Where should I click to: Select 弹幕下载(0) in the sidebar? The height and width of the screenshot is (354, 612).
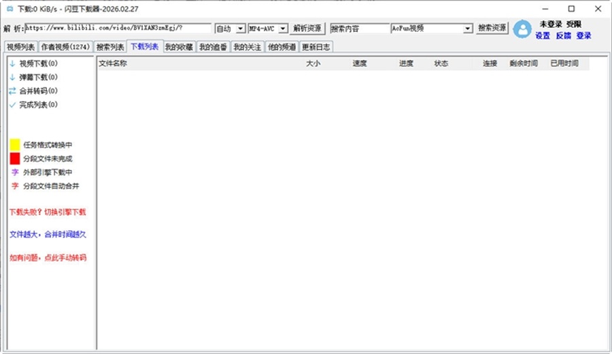point(38,77)
